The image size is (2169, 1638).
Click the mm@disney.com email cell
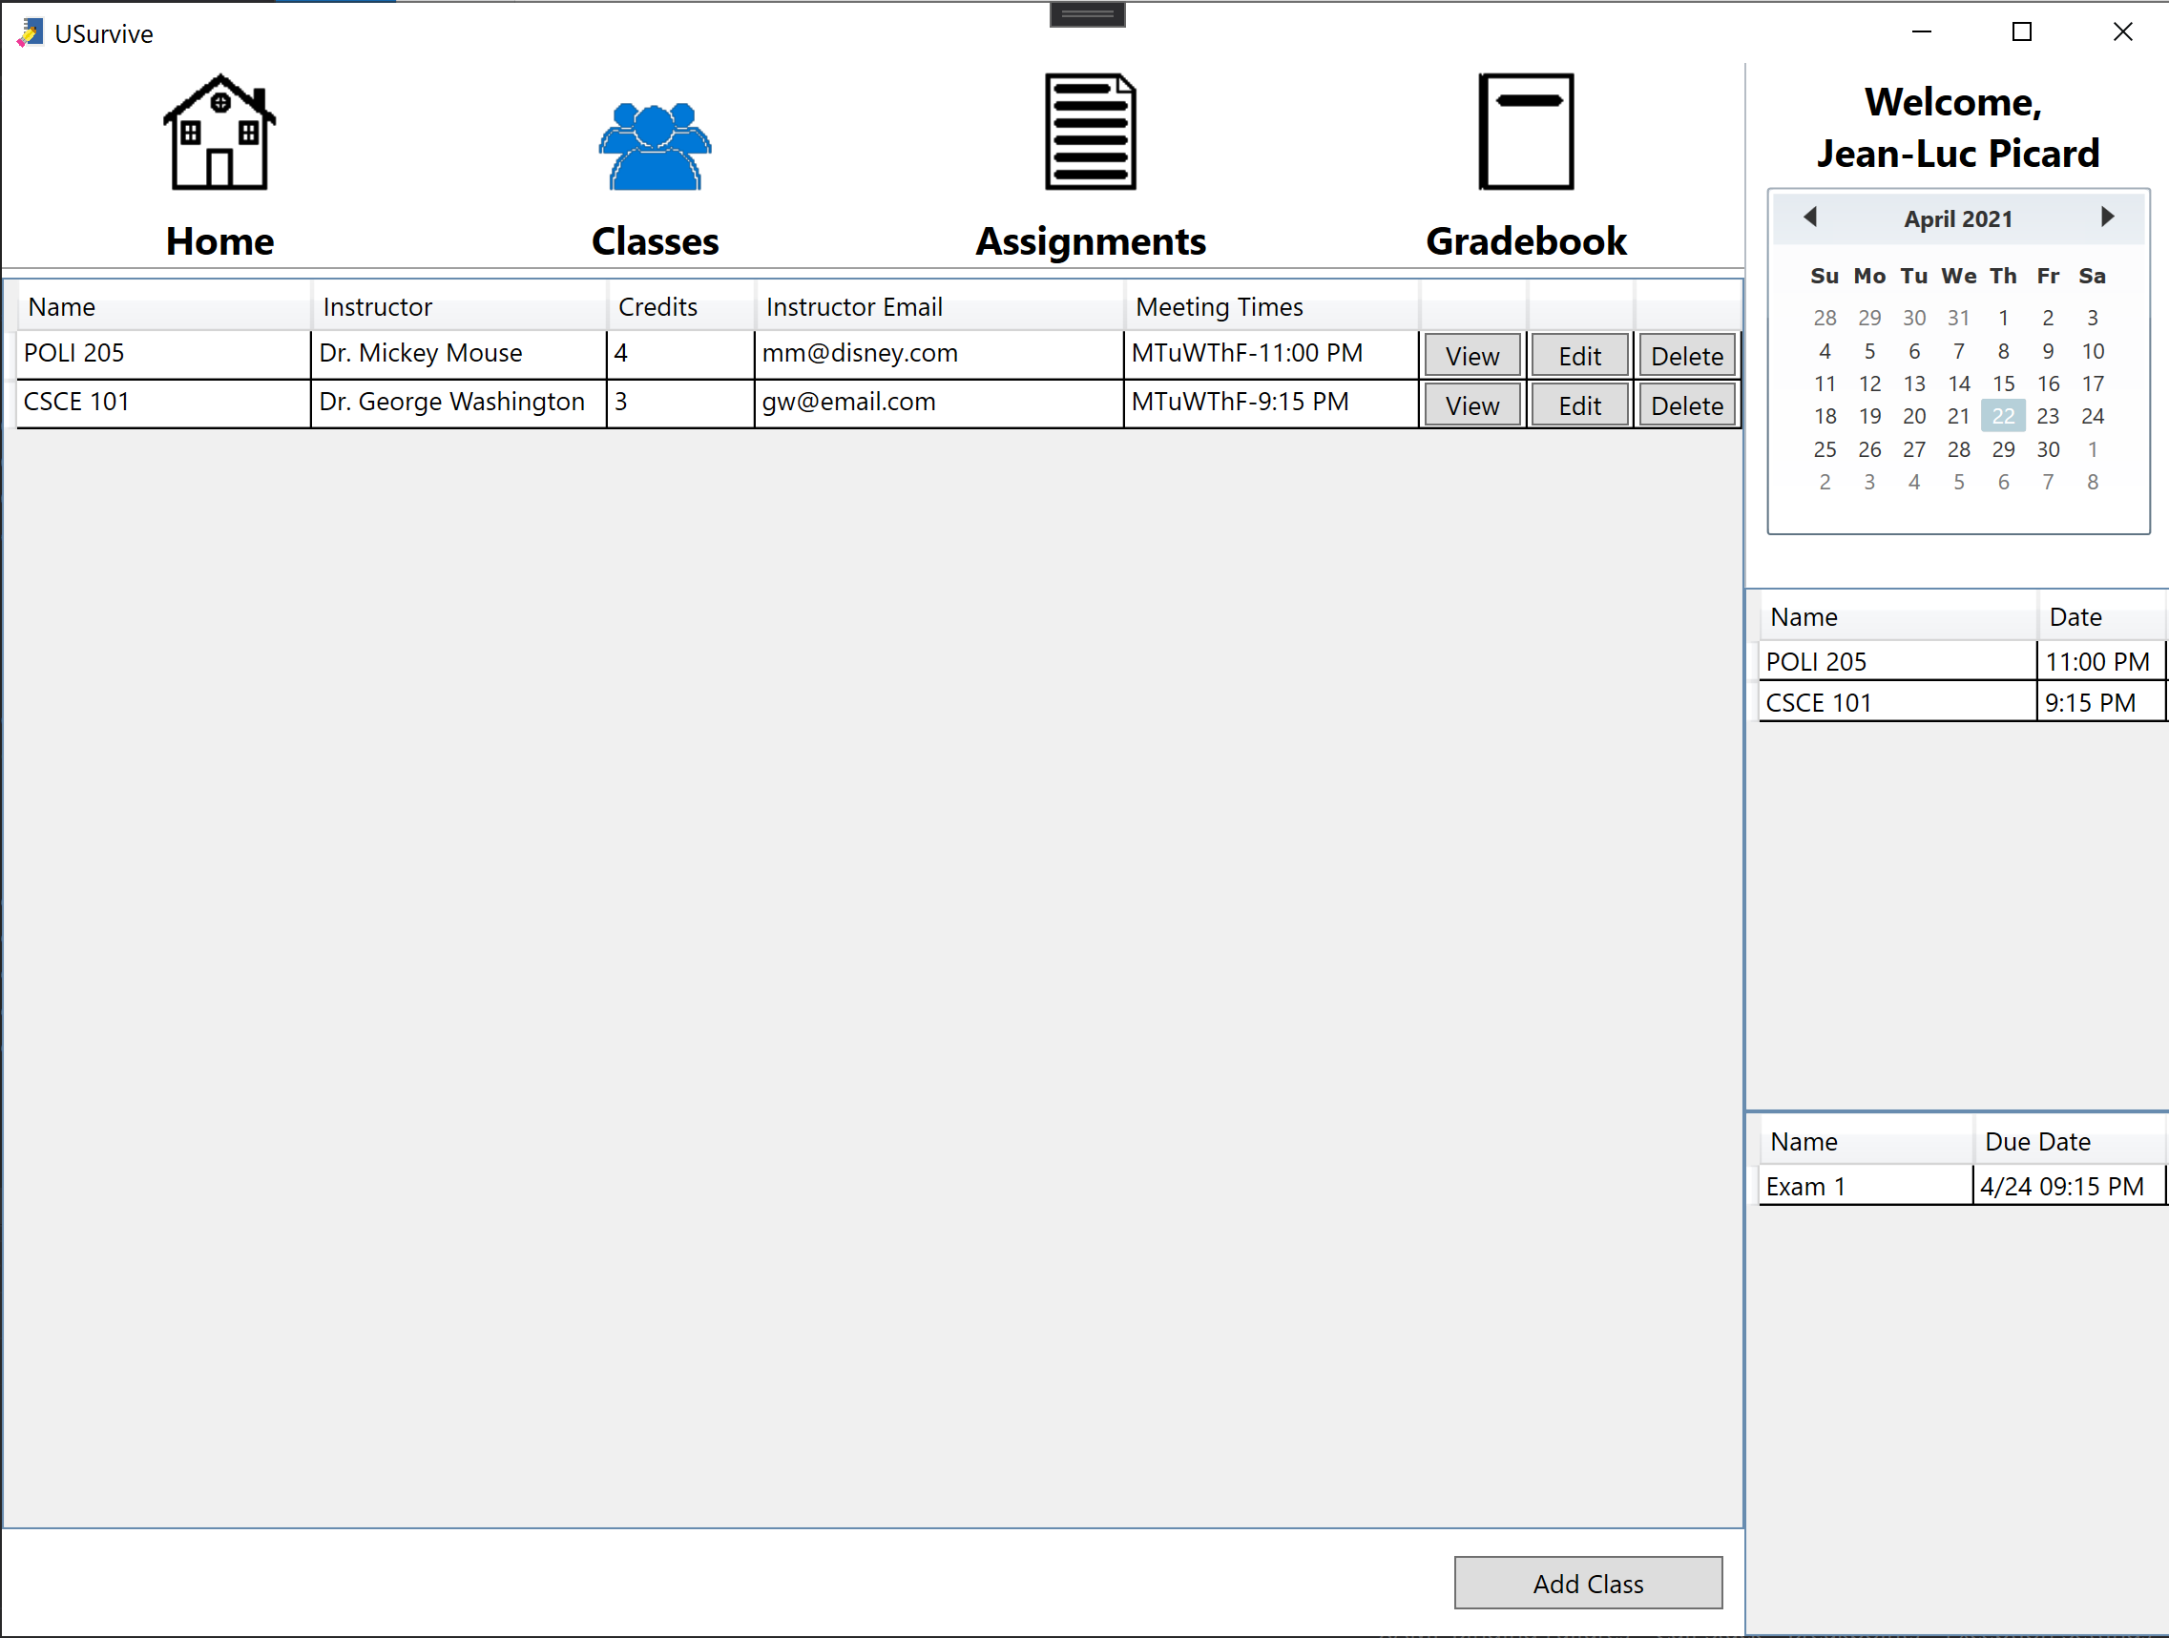point(939,354)
